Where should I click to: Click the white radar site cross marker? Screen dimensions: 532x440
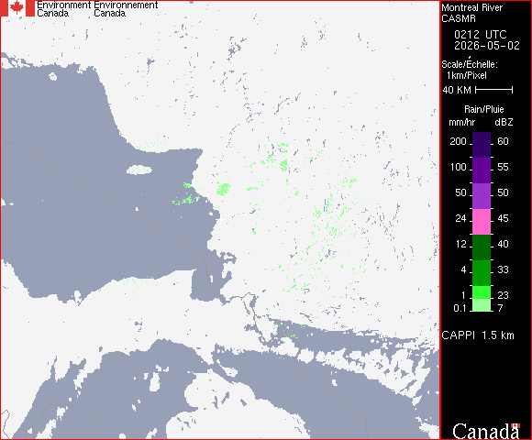click(x=220, y=221)
